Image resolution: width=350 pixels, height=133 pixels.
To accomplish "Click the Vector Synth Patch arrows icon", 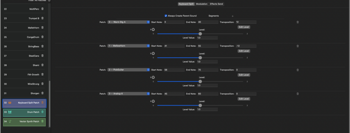I will pyautogui.click(x=10, y=121).
